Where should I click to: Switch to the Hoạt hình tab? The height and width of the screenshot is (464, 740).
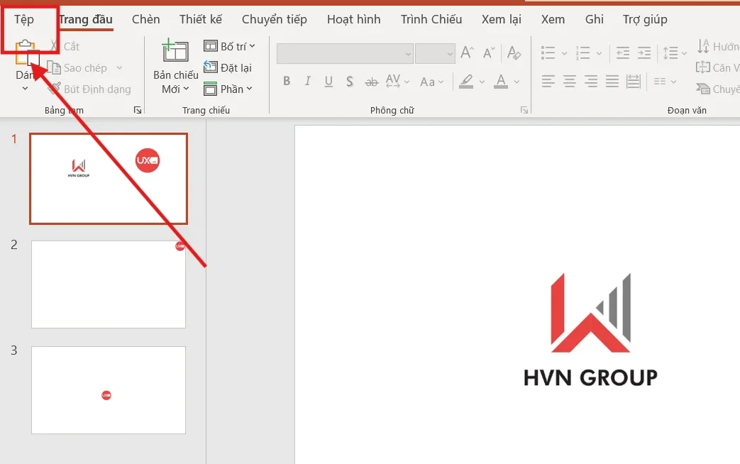click(353, 19)
